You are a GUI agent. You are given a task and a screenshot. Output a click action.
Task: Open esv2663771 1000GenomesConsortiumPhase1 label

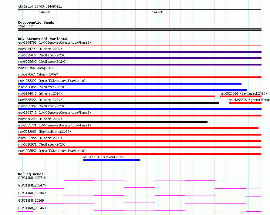pyautogui.click(x=55, y=125)
